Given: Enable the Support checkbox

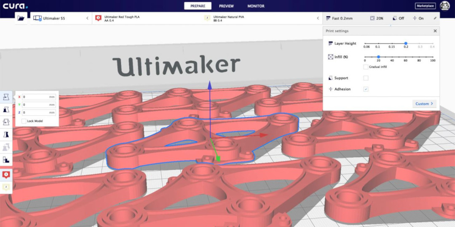Looking at the screenshot, I should 366,78.
